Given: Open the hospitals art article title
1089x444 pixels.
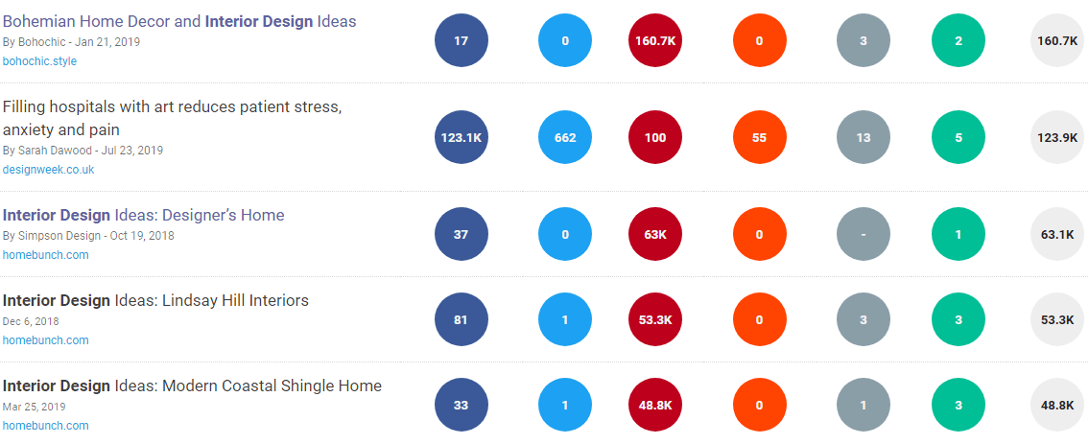Looking at the screenshot, I should click(172, 117).
